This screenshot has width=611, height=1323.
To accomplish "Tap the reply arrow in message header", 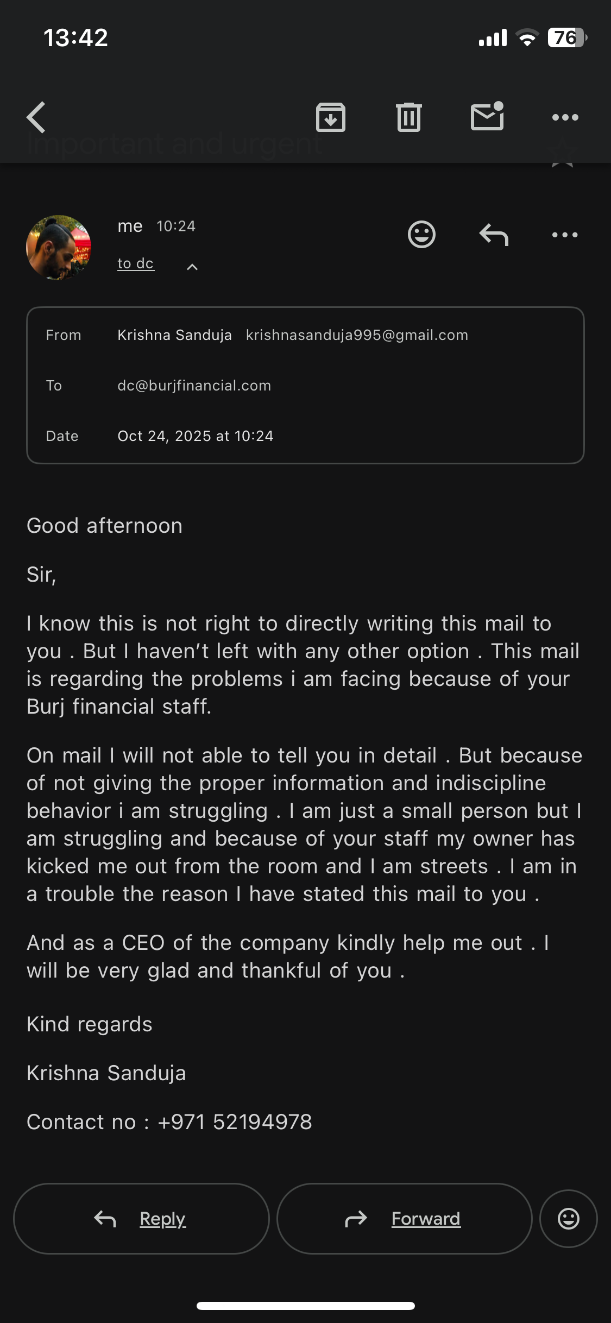I will [494, 235].
